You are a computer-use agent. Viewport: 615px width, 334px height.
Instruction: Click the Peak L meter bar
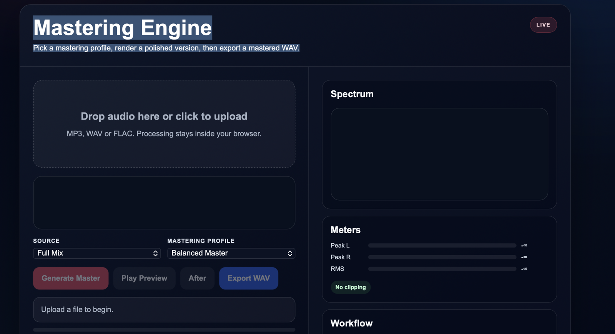tap(442, 245)
